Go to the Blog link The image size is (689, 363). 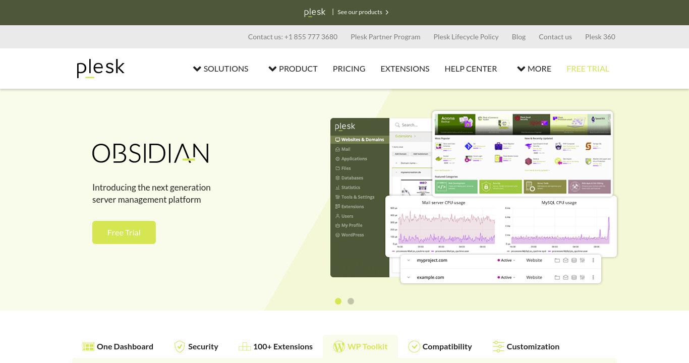coord(519,37)
